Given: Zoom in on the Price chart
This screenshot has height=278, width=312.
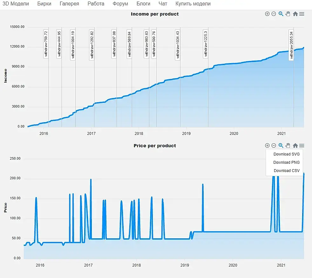Looking at the screenshot, I should pos(267,145).
